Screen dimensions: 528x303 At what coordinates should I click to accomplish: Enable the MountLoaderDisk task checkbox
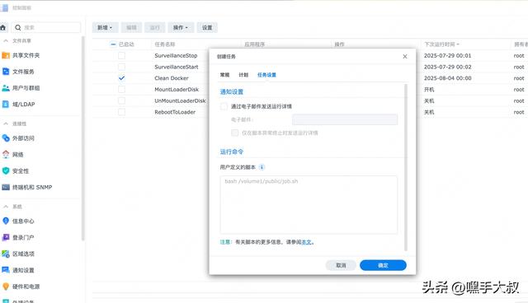(x=121, y=90)
